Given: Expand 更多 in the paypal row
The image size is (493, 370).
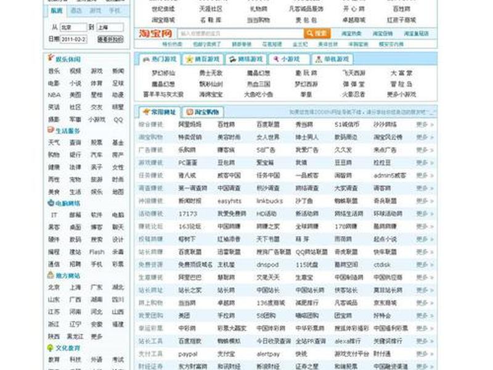Looking at the screenshot, I should (x=425, y=354).
